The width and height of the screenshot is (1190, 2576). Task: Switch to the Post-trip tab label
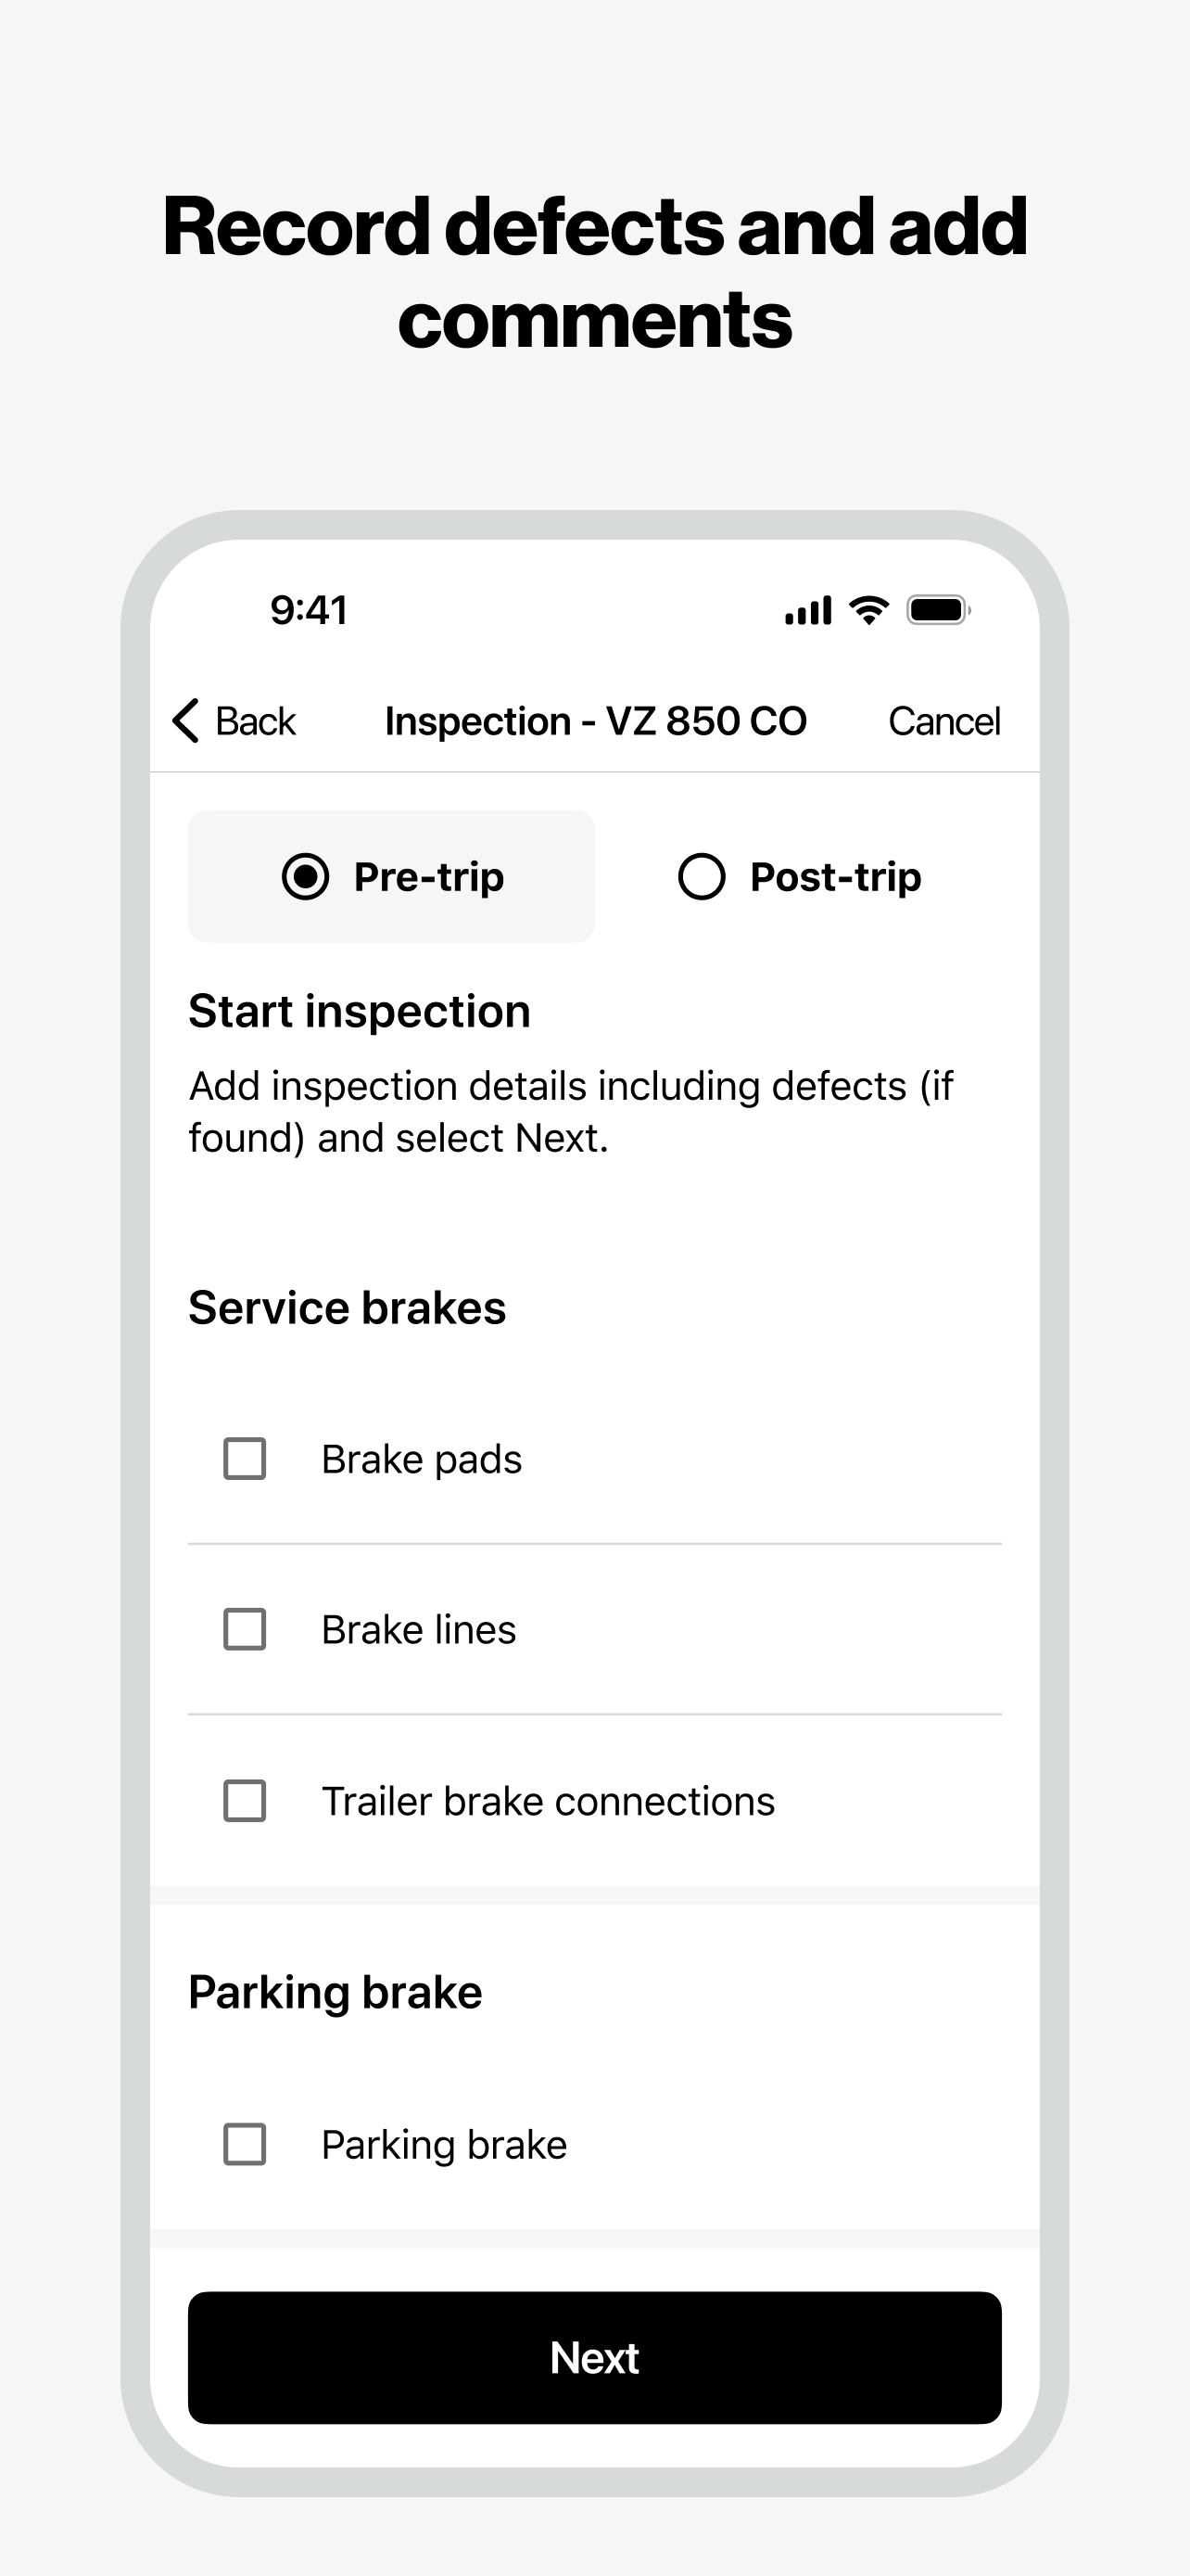pyautogui.click(x=835, y=877)
